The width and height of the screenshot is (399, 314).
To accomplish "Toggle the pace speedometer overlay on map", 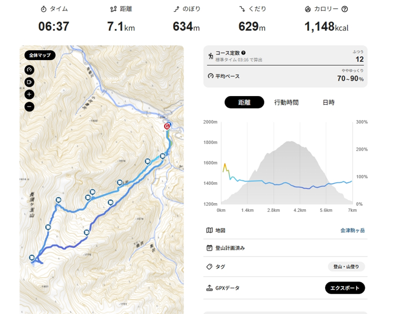I will click(x=29, y=70).
